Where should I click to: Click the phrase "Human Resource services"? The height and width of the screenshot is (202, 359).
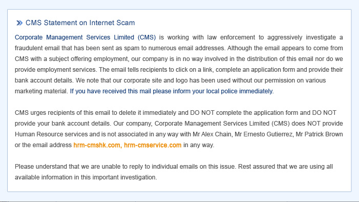pos(51,134)
